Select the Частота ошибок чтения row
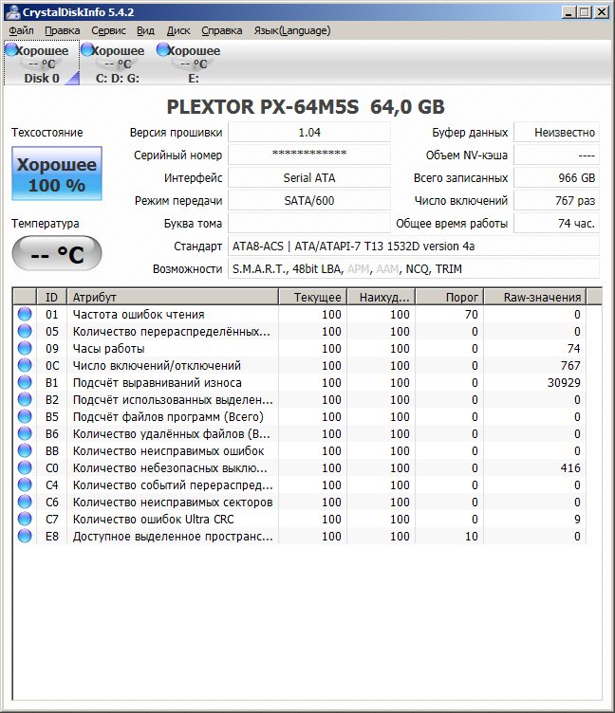Image resolution: width=615 pixels, height=713 pixels. coord(300,314)
